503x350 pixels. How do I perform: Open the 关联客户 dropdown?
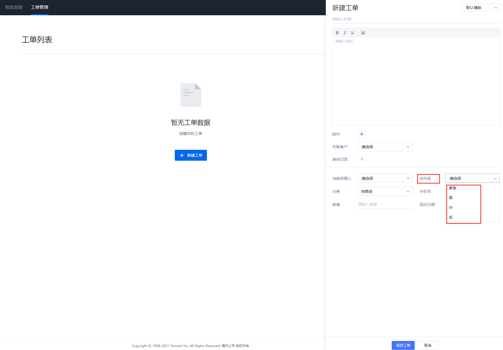click(385, 147)
